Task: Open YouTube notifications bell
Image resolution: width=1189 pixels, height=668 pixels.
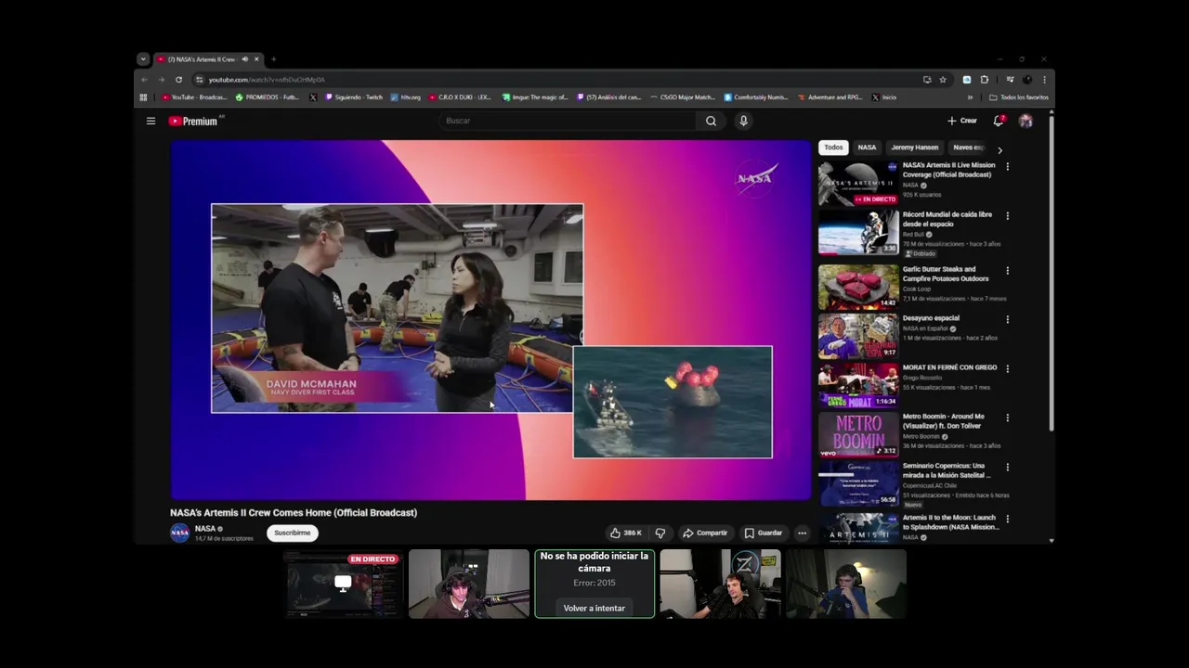Action: (x=999, y=121)
